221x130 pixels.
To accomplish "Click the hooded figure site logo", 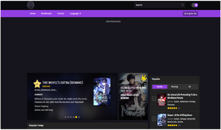I will (x=31, y=5).
